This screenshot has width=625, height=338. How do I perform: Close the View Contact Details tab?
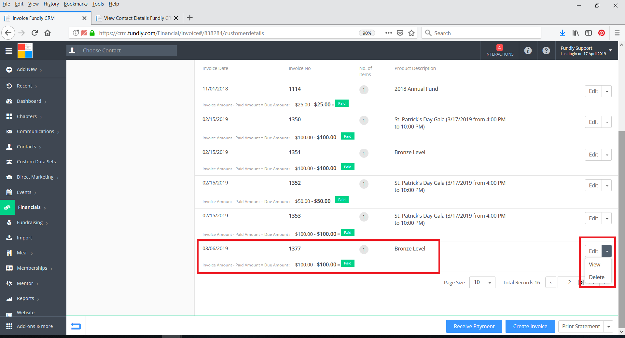coord(176,18)
